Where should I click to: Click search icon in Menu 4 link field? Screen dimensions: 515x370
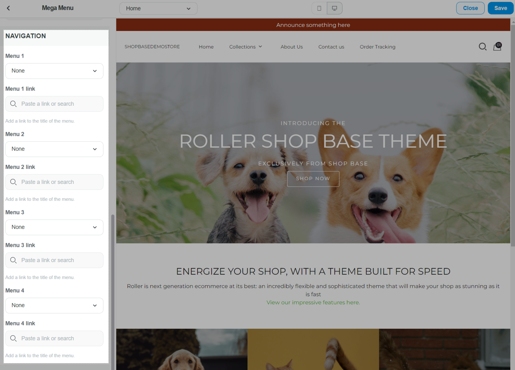pyautogui.click(x=14, y=338)
